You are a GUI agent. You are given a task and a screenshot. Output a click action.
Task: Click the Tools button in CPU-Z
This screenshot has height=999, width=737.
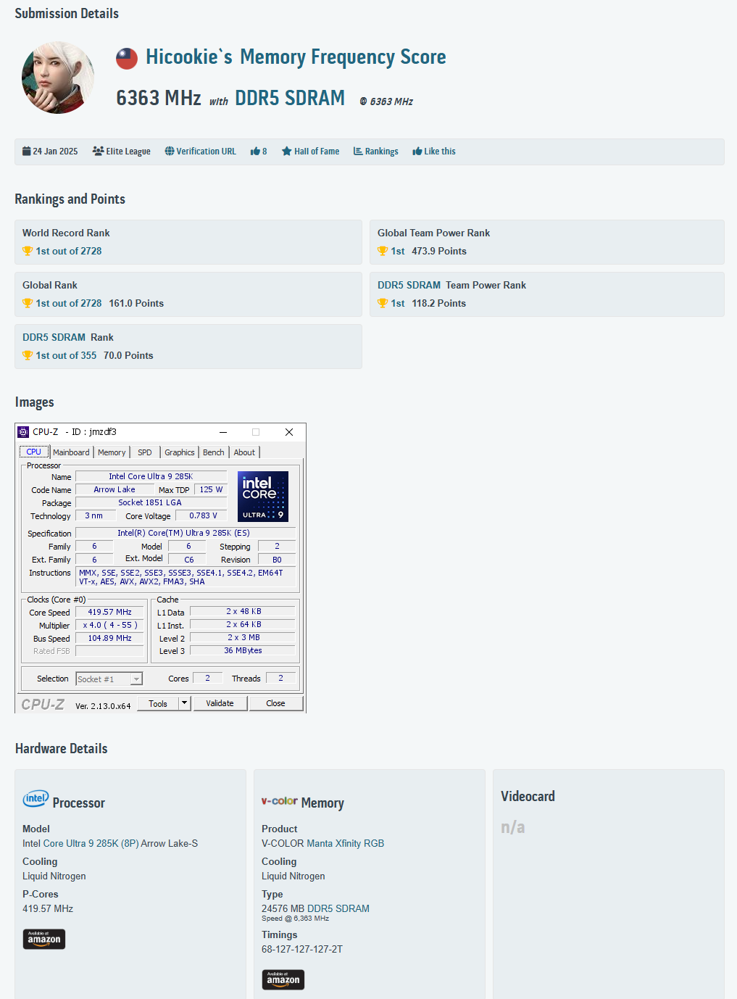pyautogui.click(x=158, y=703)
